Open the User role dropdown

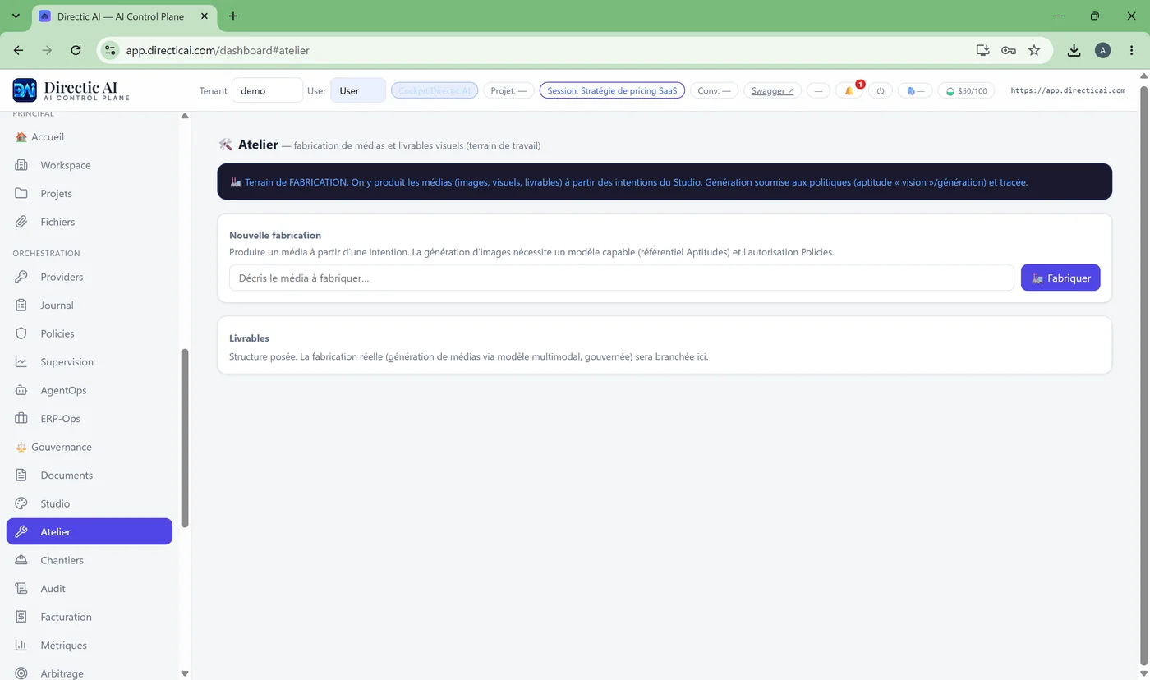point(358,90)
